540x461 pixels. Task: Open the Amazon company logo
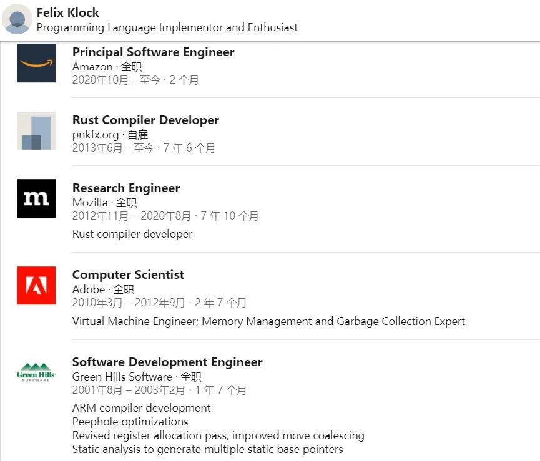tap(36, 63)
